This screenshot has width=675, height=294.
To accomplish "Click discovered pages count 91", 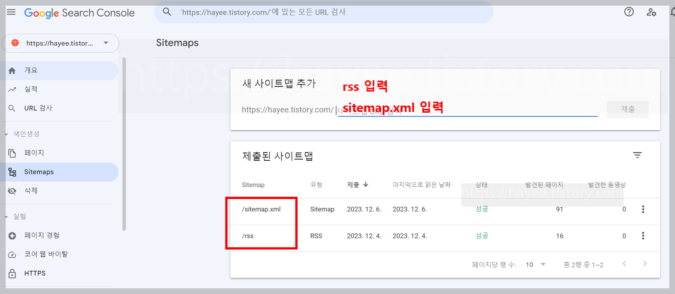I will [559, 209].
